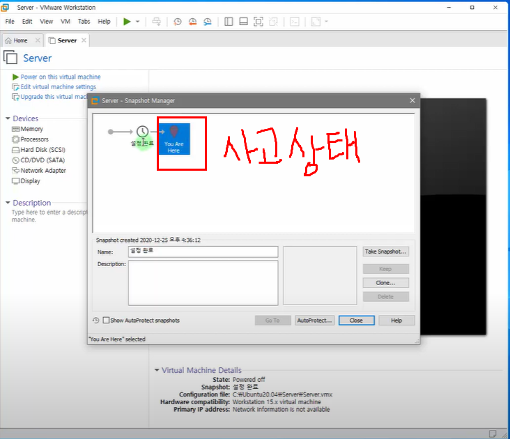Click the console view toolbar icon
The image size is (510, 439).
click(295, 22)
